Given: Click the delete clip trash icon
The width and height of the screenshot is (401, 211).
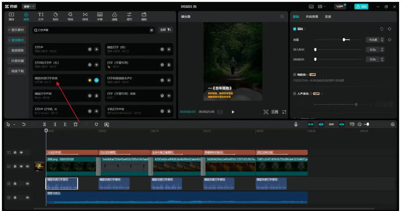Looking at the screenshot, I should [x=75, y=124].
